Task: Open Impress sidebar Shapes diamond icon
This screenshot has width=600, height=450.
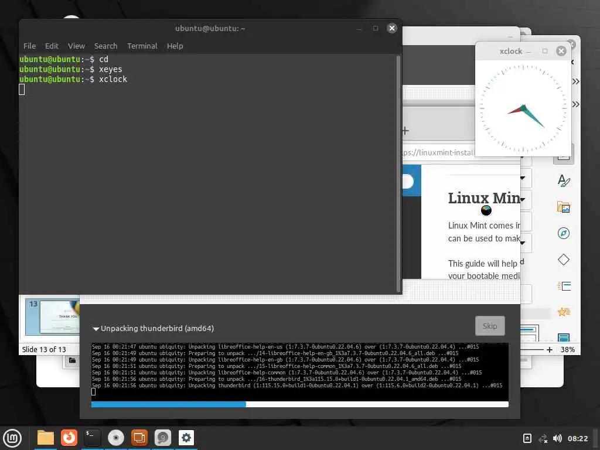Action: (x=564, y=260)
